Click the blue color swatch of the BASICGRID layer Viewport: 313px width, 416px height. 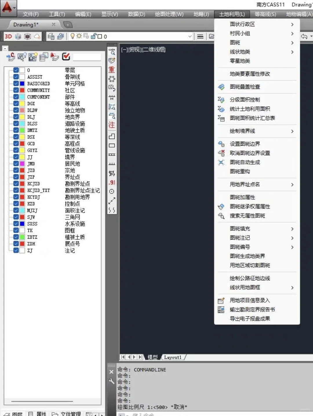click(22, 83)
